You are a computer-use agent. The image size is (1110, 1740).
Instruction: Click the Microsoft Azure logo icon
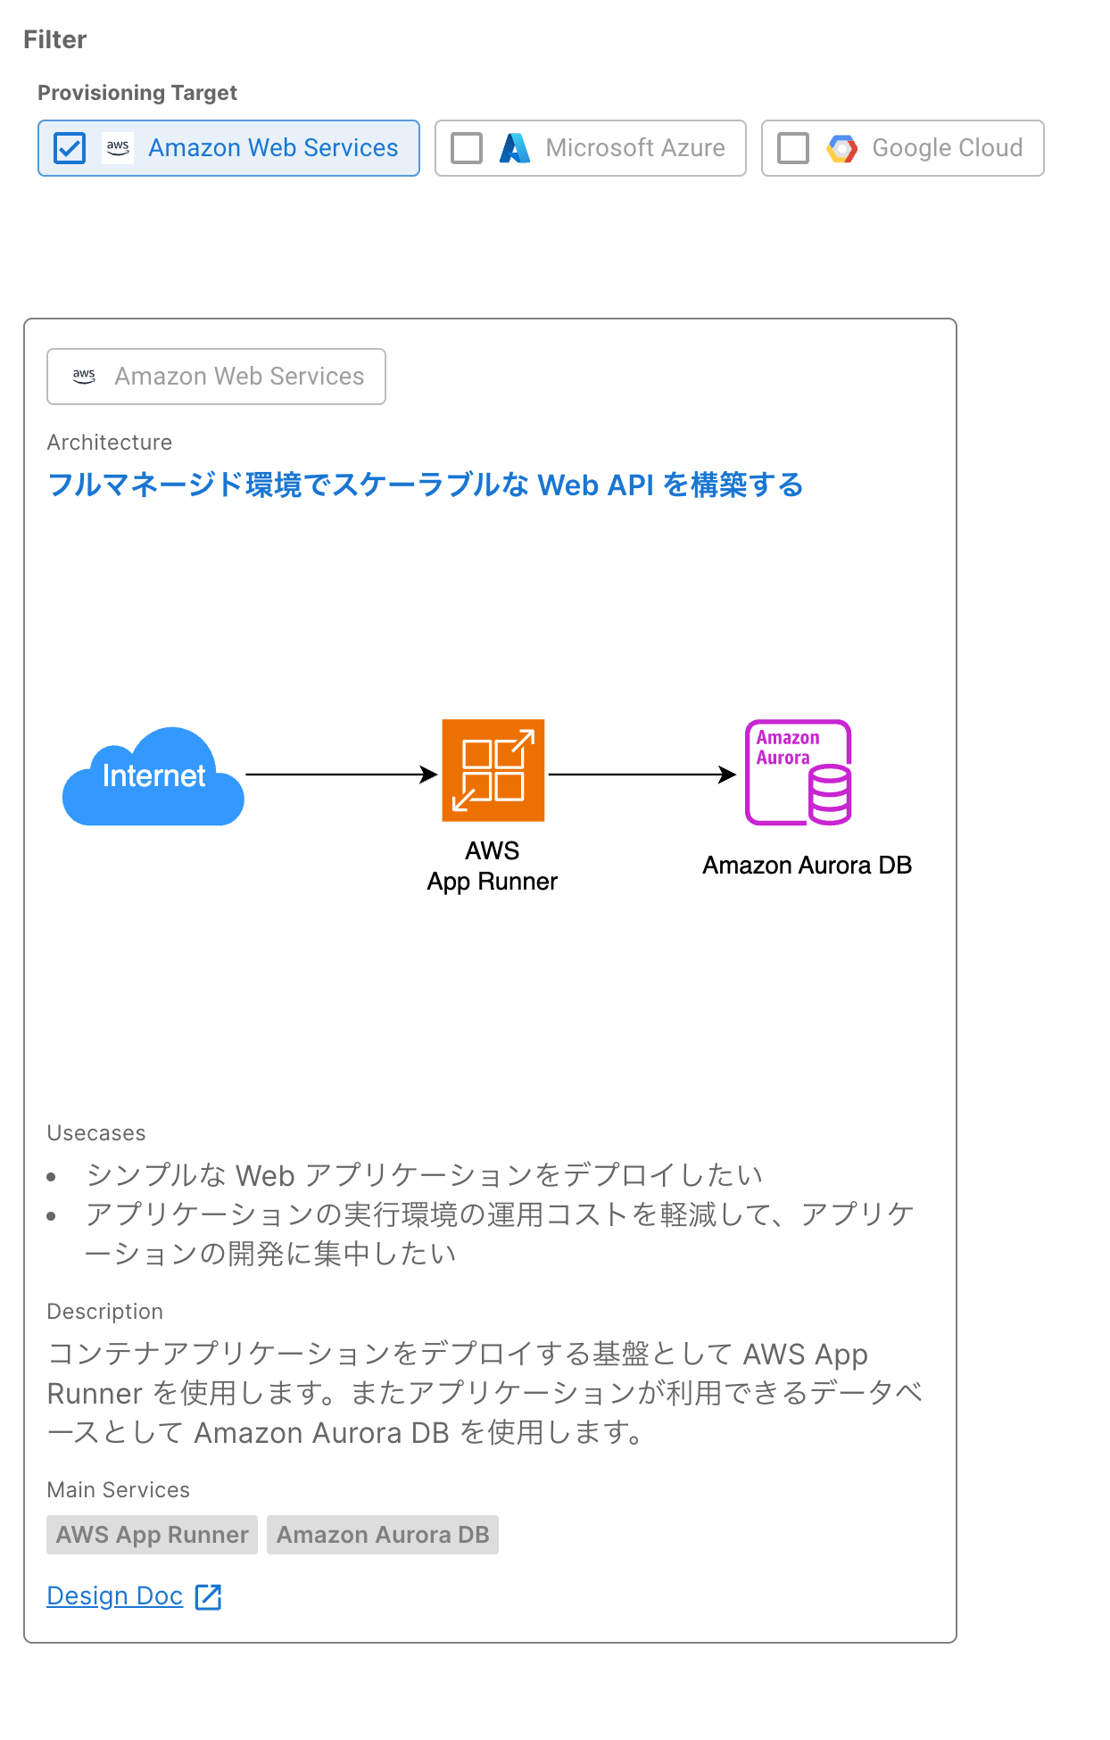[515, 148]
